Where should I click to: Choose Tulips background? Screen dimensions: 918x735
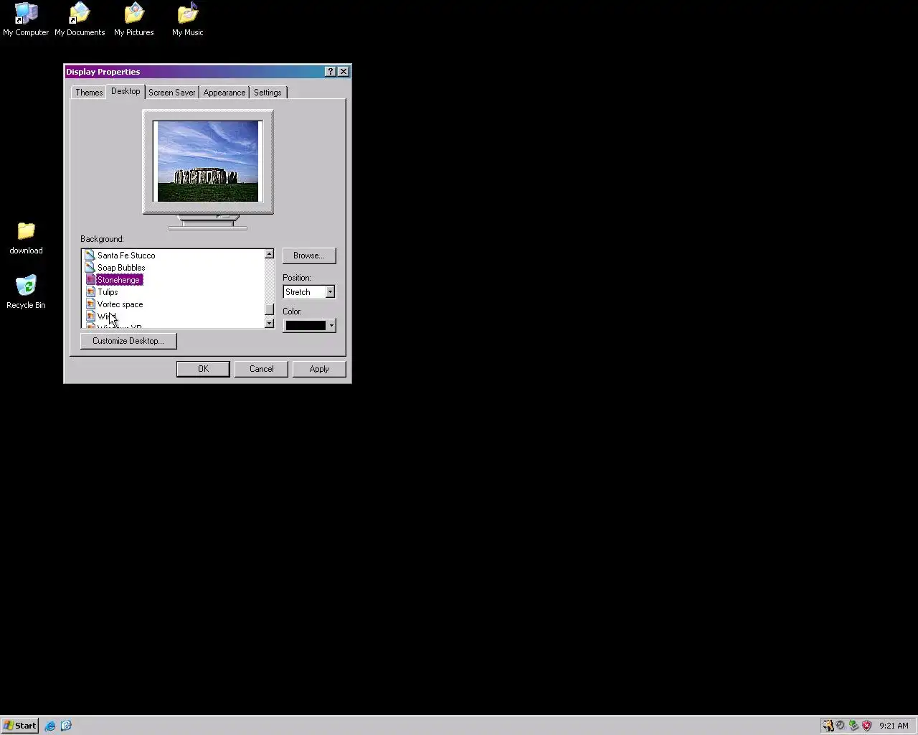pyautogui.click(x=108, y=292)
